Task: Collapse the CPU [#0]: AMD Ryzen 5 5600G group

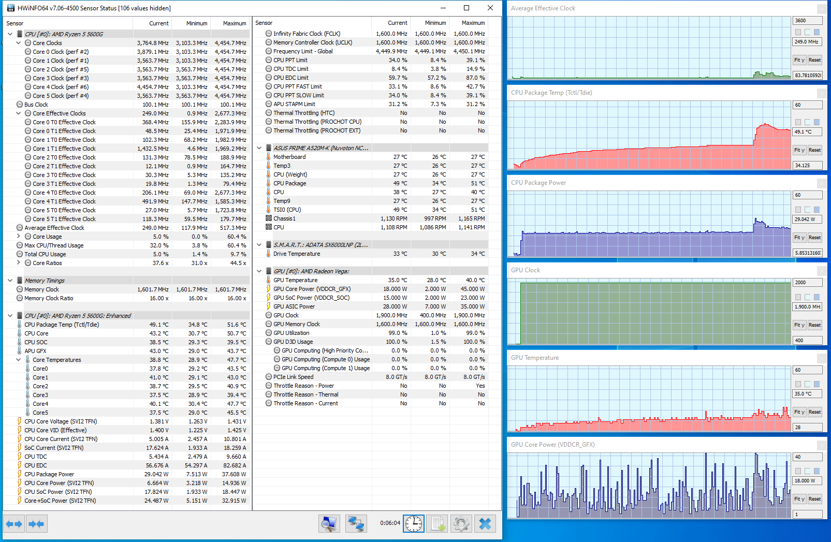Action: (x=10, y=34)
